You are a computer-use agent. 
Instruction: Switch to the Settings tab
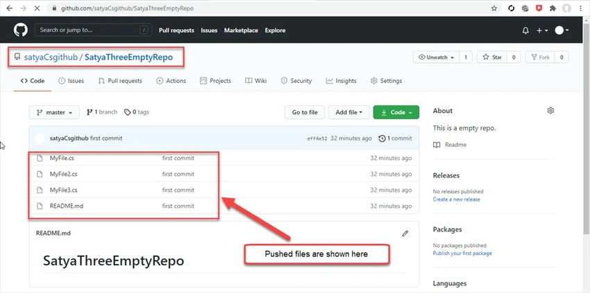tap(387, 81)
